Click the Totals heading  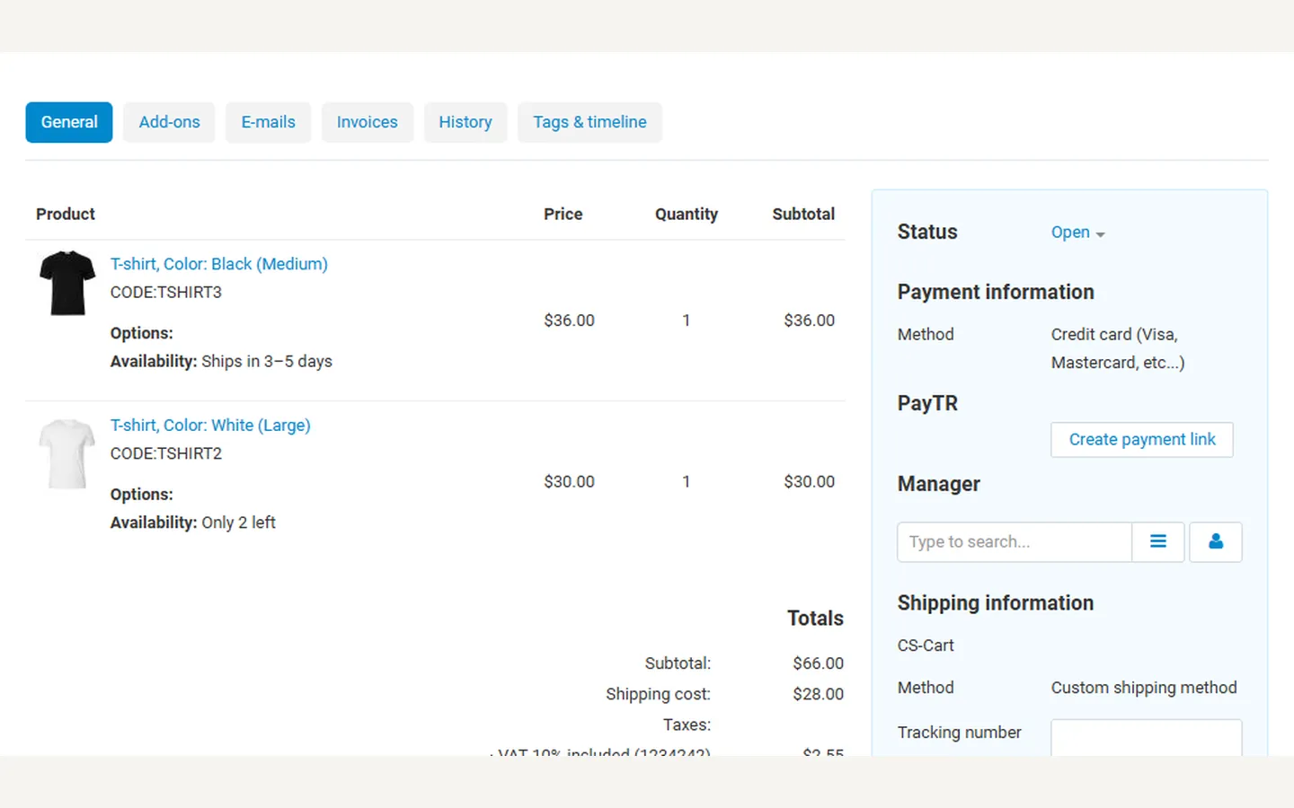tap(815, 619)
